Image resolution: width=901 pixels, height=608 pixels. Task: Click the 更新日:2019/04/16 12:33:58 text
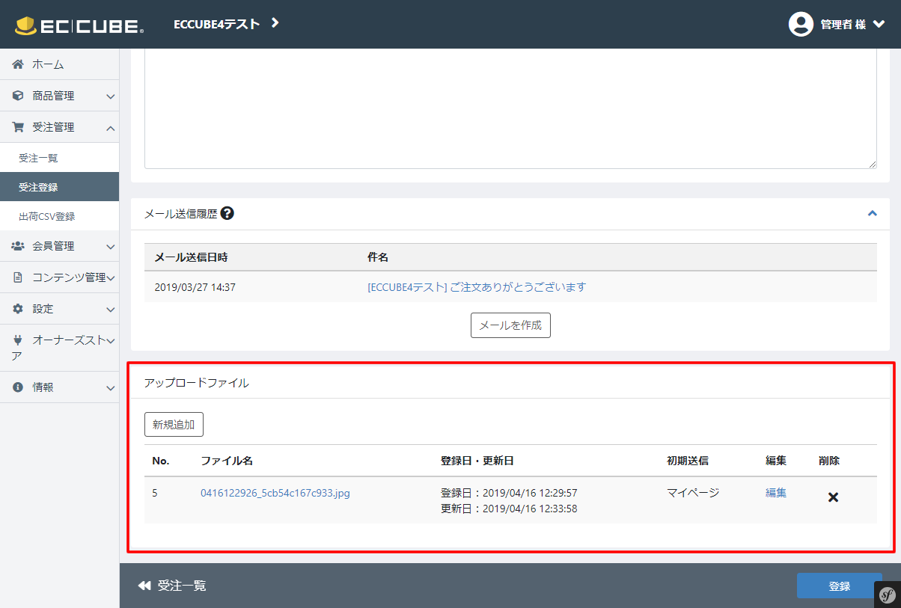pyautogui.click(x=509, y=509)
